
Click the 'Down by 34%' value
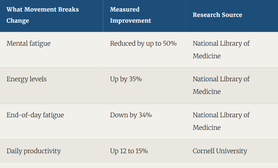pos(131,115)
